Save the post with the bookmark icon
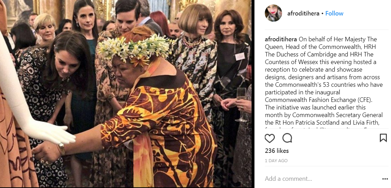This screenshot has width=391, height=188. point(383,138)
